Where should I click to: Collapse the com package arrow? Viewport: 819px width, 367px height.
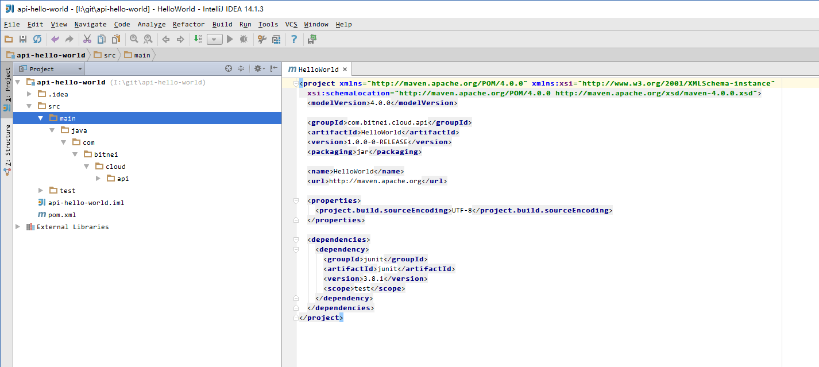(64, 142)
